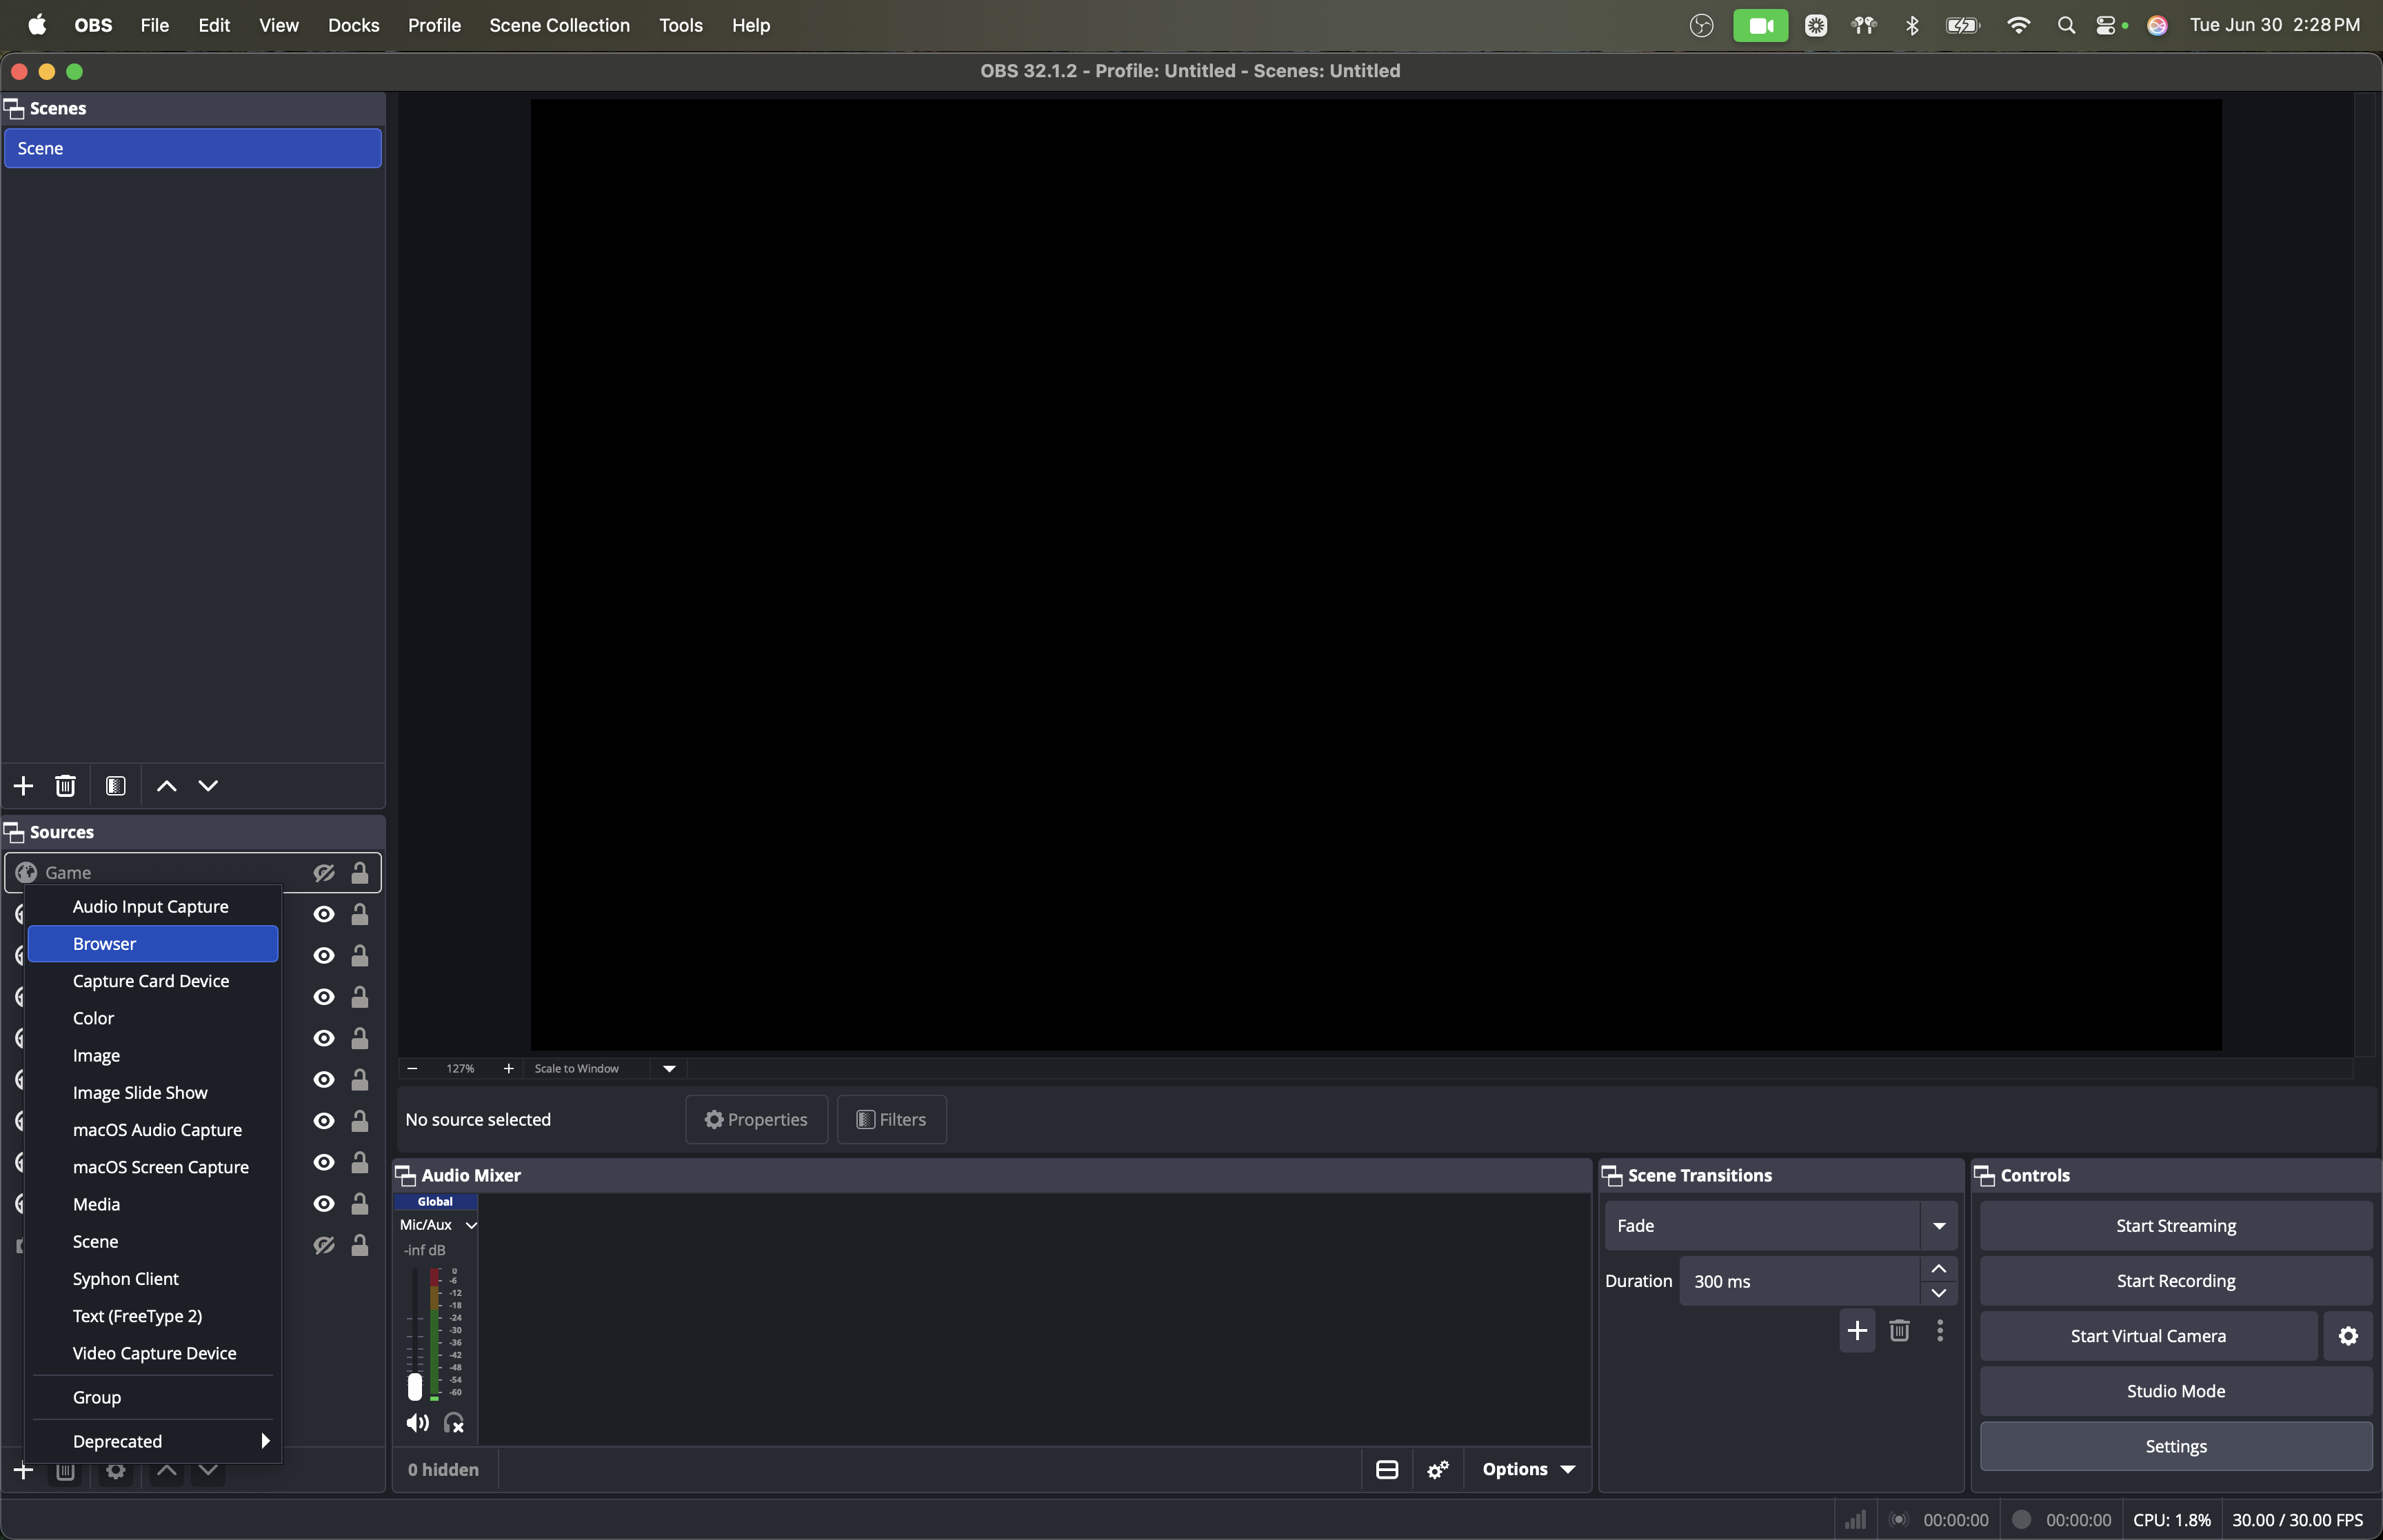Click the Scenes dock float icon

(14, 108)
